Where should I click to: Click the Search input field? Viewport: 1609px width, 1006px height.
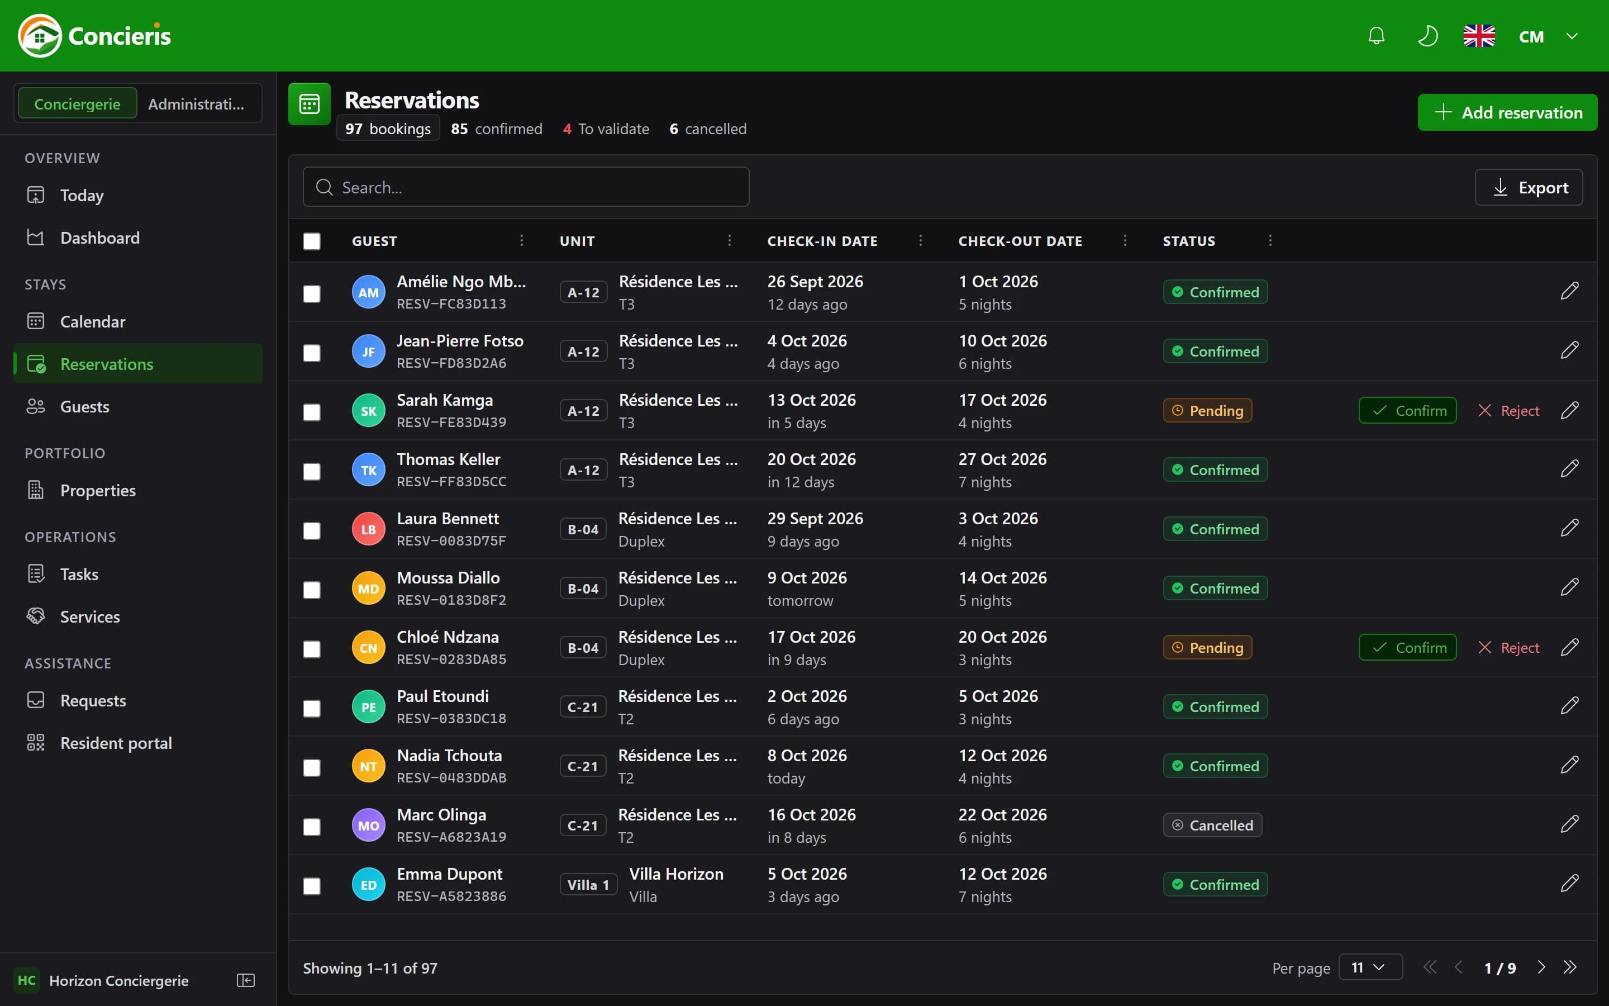[526, 187]
